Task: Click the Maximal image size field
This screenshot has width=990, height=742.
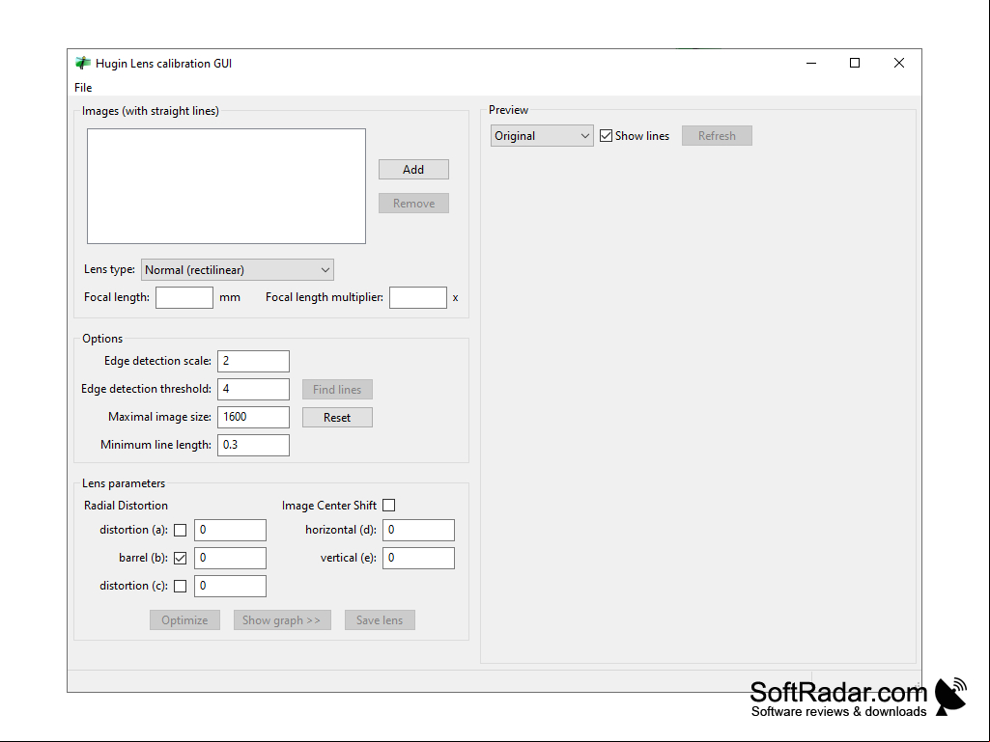Action: click(x=253, y=417)
